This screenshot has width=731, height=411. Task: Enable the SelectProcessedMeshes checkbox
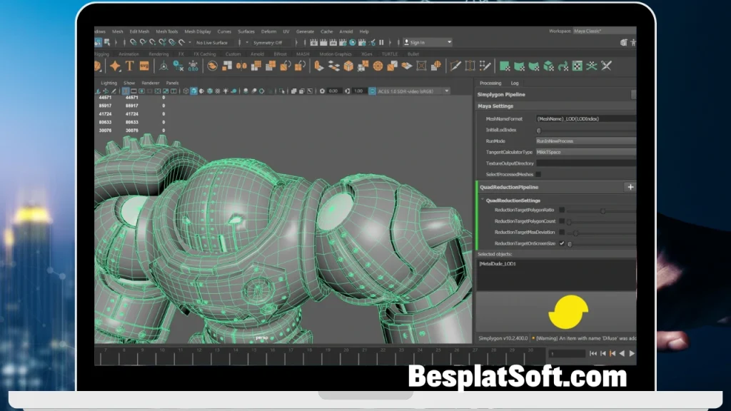538,175
